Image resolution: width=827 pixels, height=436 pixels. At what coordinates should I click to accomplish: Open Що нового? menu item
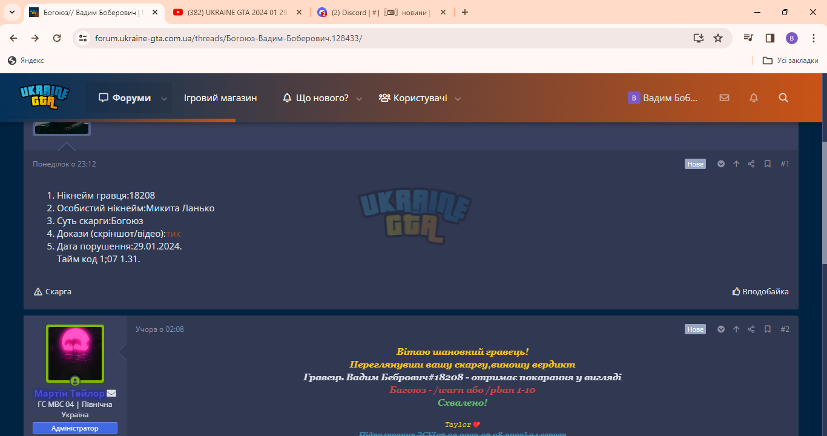(315, 97)
